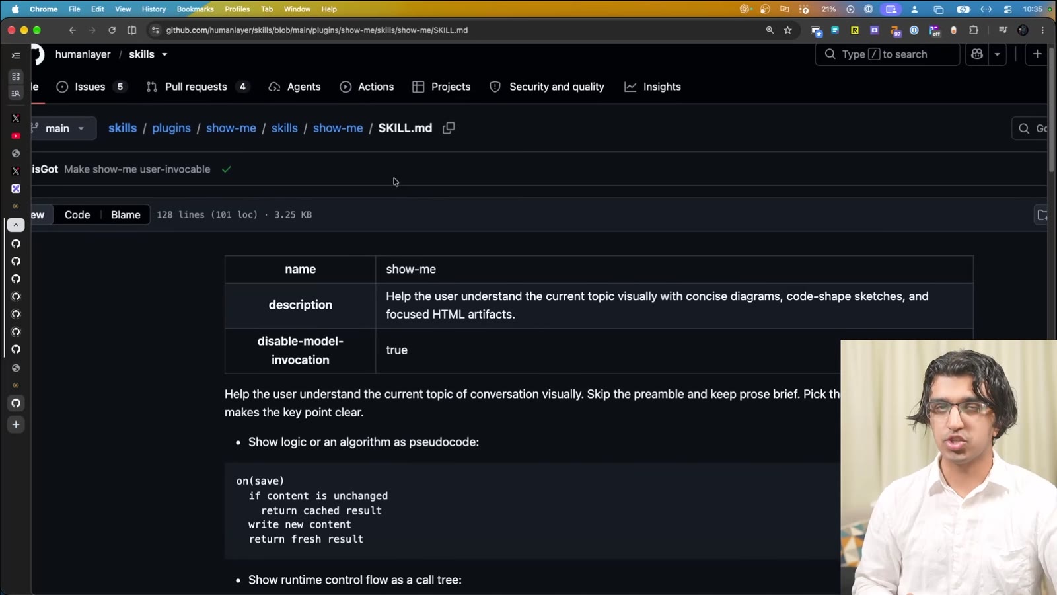Open the Chrome profile avatar
The height and width of the screenshot is (595, 1057).
click(1023, 30)
